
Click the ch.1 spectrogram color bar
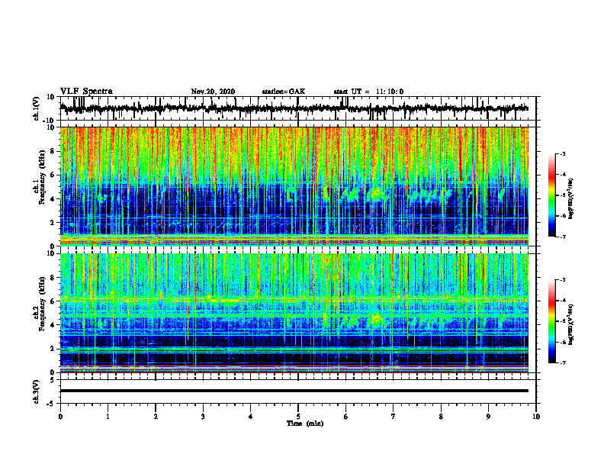(x=551, y=195)
